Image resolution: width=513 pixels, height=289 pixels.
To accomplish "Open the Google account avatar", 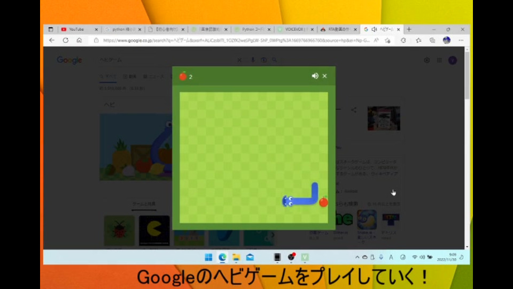I will 453,60.
